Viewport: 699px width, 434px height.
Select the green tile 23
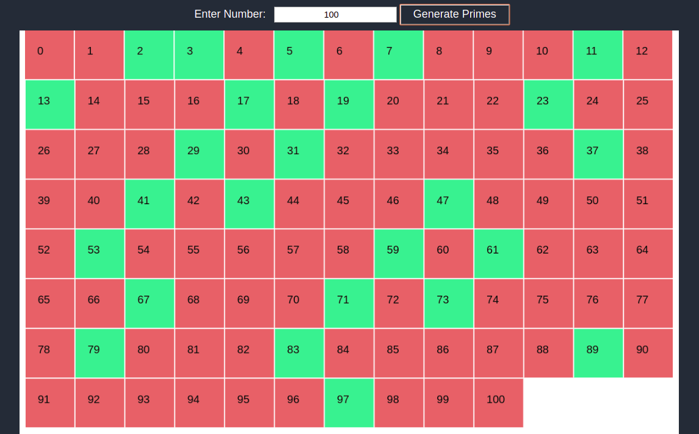point(548,104)
